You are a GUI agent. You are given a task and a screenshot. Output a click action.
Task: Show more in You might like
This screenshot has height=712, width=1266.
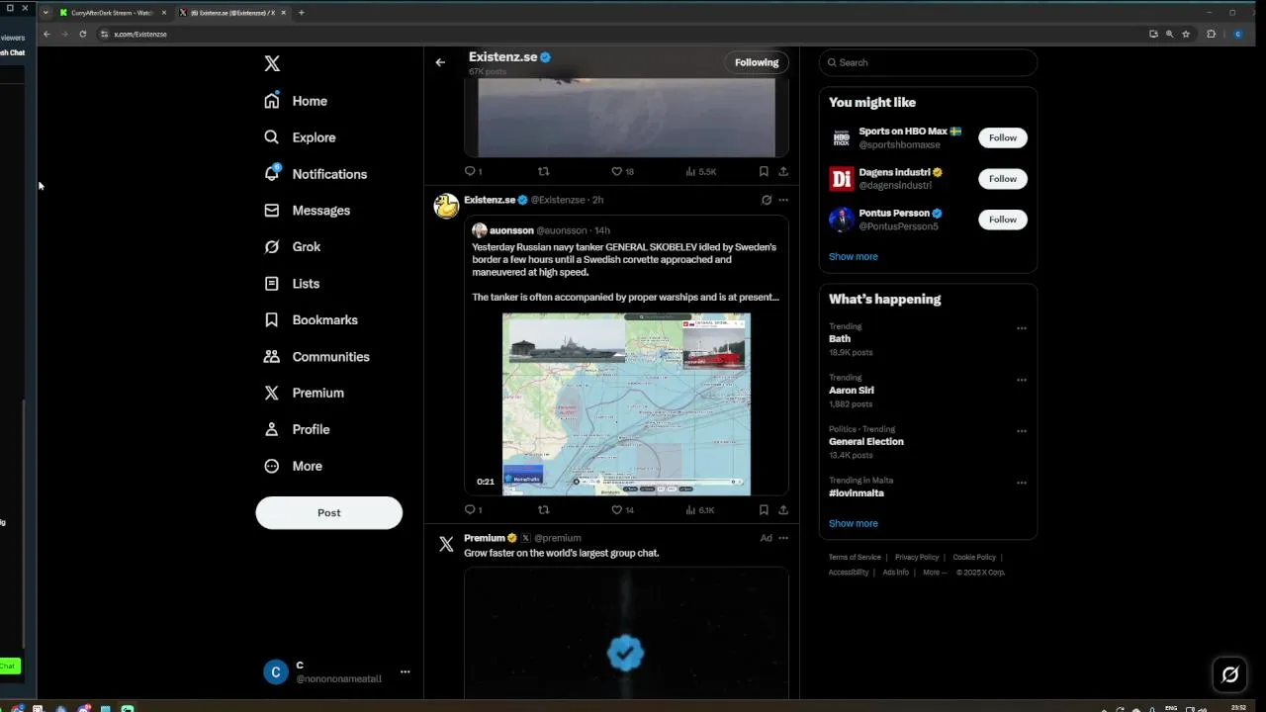(854, 257)
